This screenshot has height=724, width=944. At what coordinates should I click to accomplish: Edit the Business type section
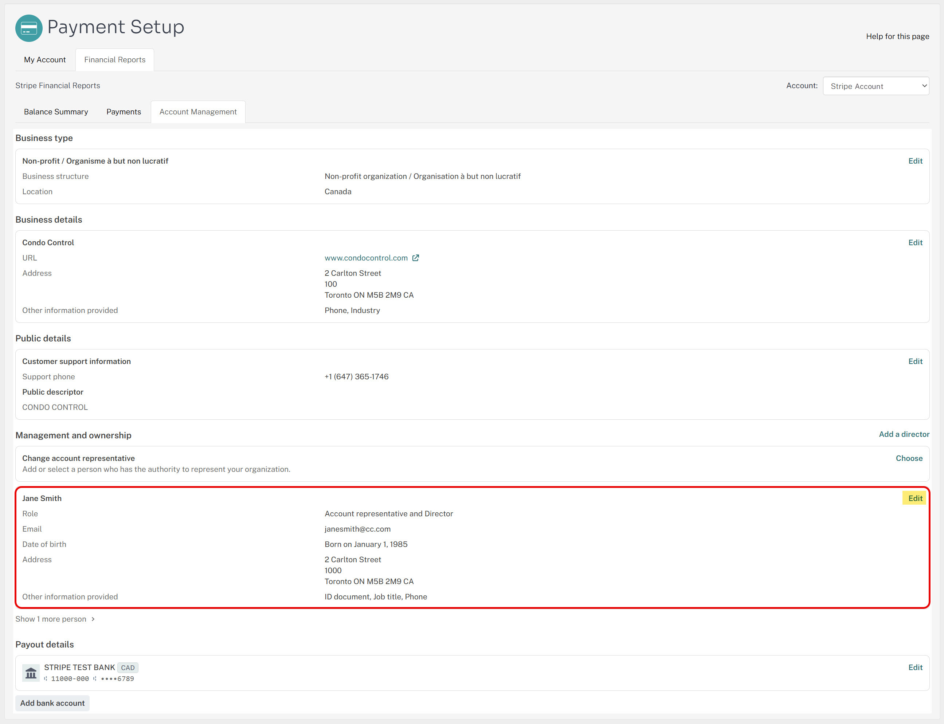(x=915, y=161)
